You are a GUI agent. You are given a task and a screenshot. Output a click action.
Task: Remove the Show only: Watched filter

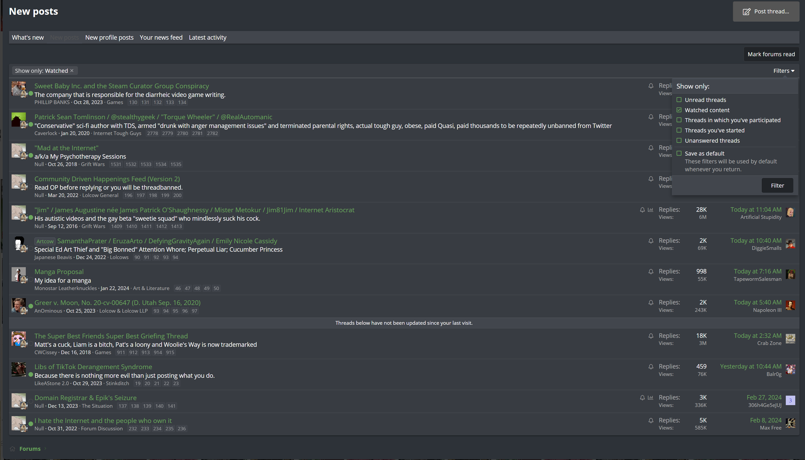pos(72,70)
